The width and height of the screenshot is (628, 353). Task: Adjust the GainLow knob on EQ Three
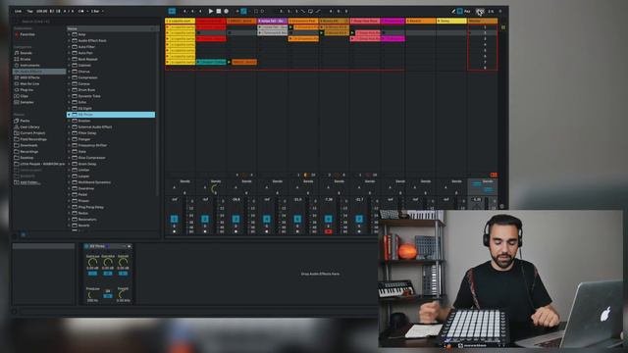[x=92, y=262]
